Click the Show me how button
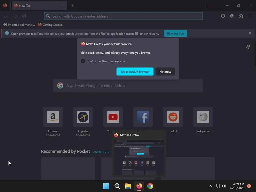 coord(175,33)
